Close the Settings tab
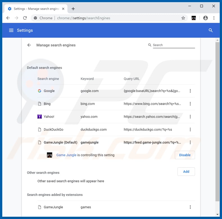 coord(63,9)
